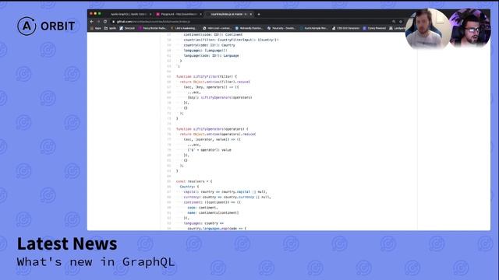This screenshot has height=280, width=499.
Task: Click the github.com URL address field
Action: tap(251, 22)
